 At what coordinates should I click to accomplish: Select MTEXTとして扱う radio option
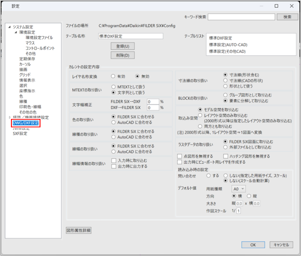(113, 87)
